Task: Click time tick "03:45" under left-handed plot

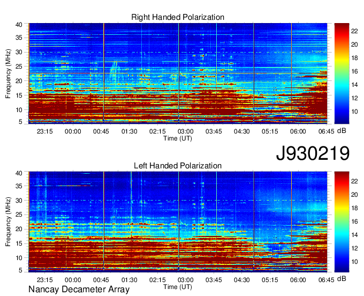Action: coord(214,280)
